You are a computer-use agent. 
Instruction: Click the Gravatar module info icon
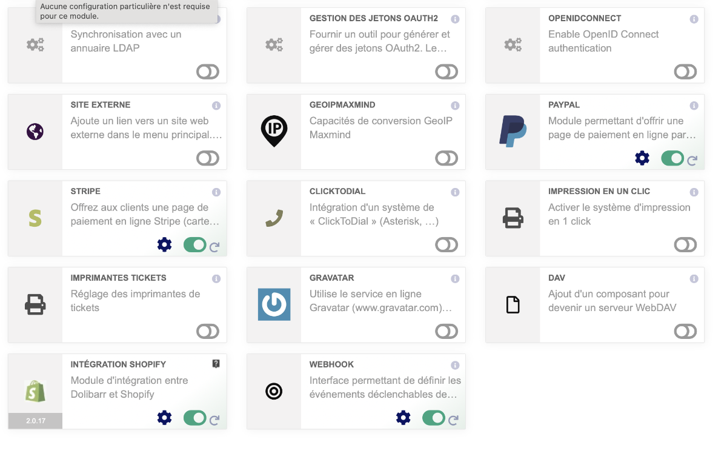pyautogui.click(x=455, y=279)
